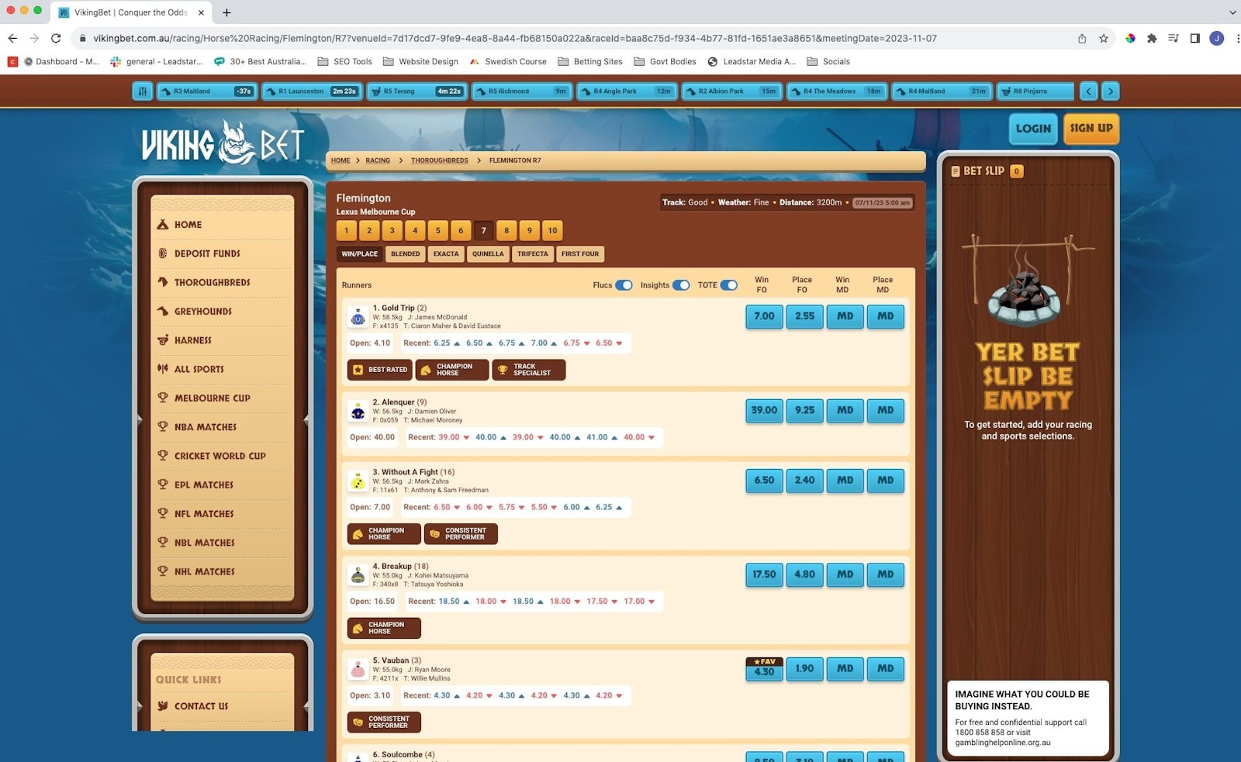The height and width of the screenshot is (762, 1241).
Task: Toggle the Flucs switch off
Action: pos(624,285)
